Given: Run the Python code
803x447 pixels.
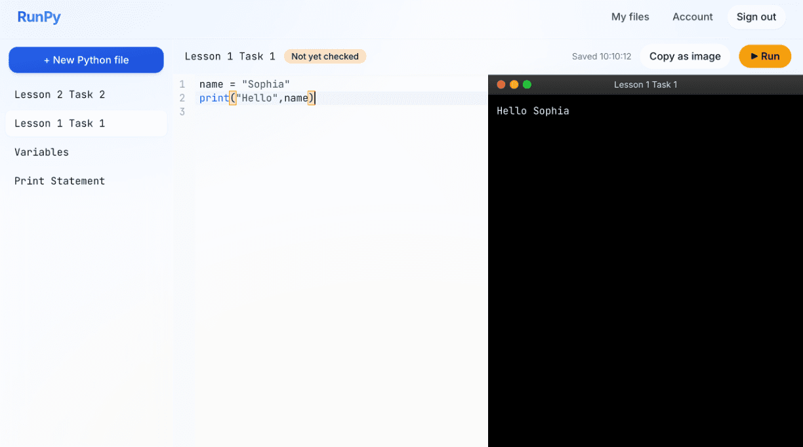Looking at the screenshot, I should [x=765, y=56].
